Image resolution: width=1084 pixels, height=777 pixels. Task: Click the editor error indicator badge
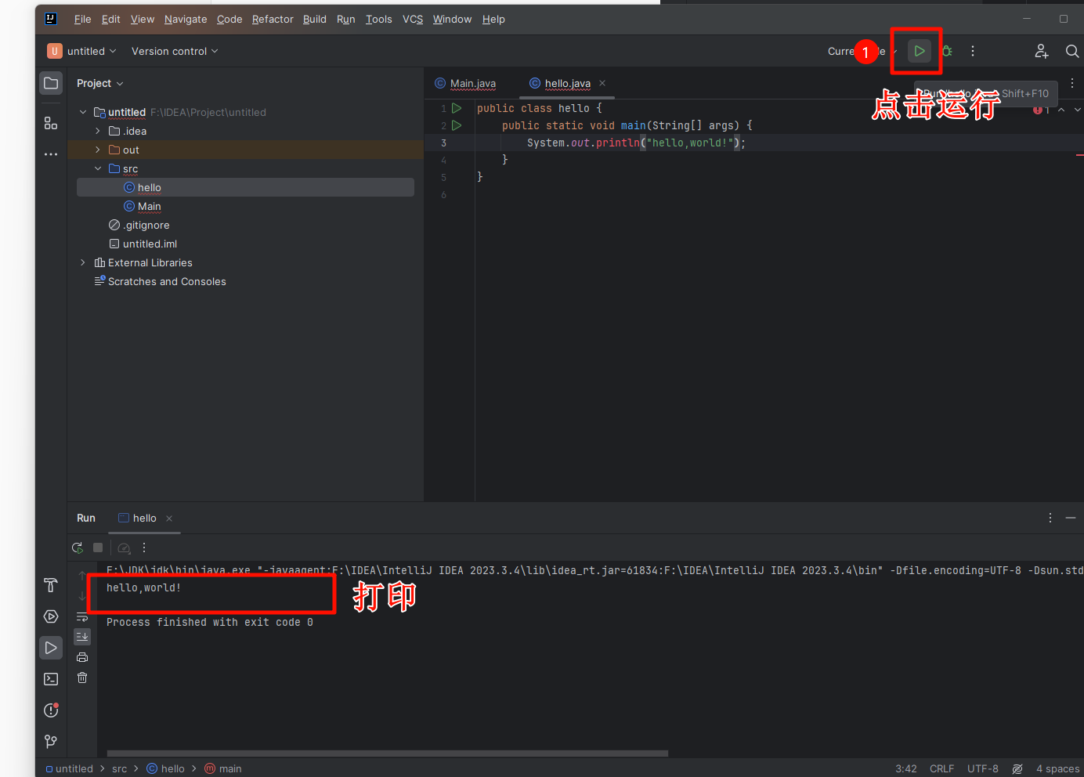tap(1041, 110)
